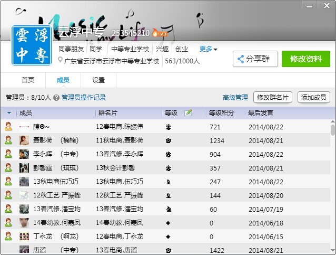The width and height of the screenshot is (336, 255).
Task: Click the member count 563/1000人
Action: point(182,61)
